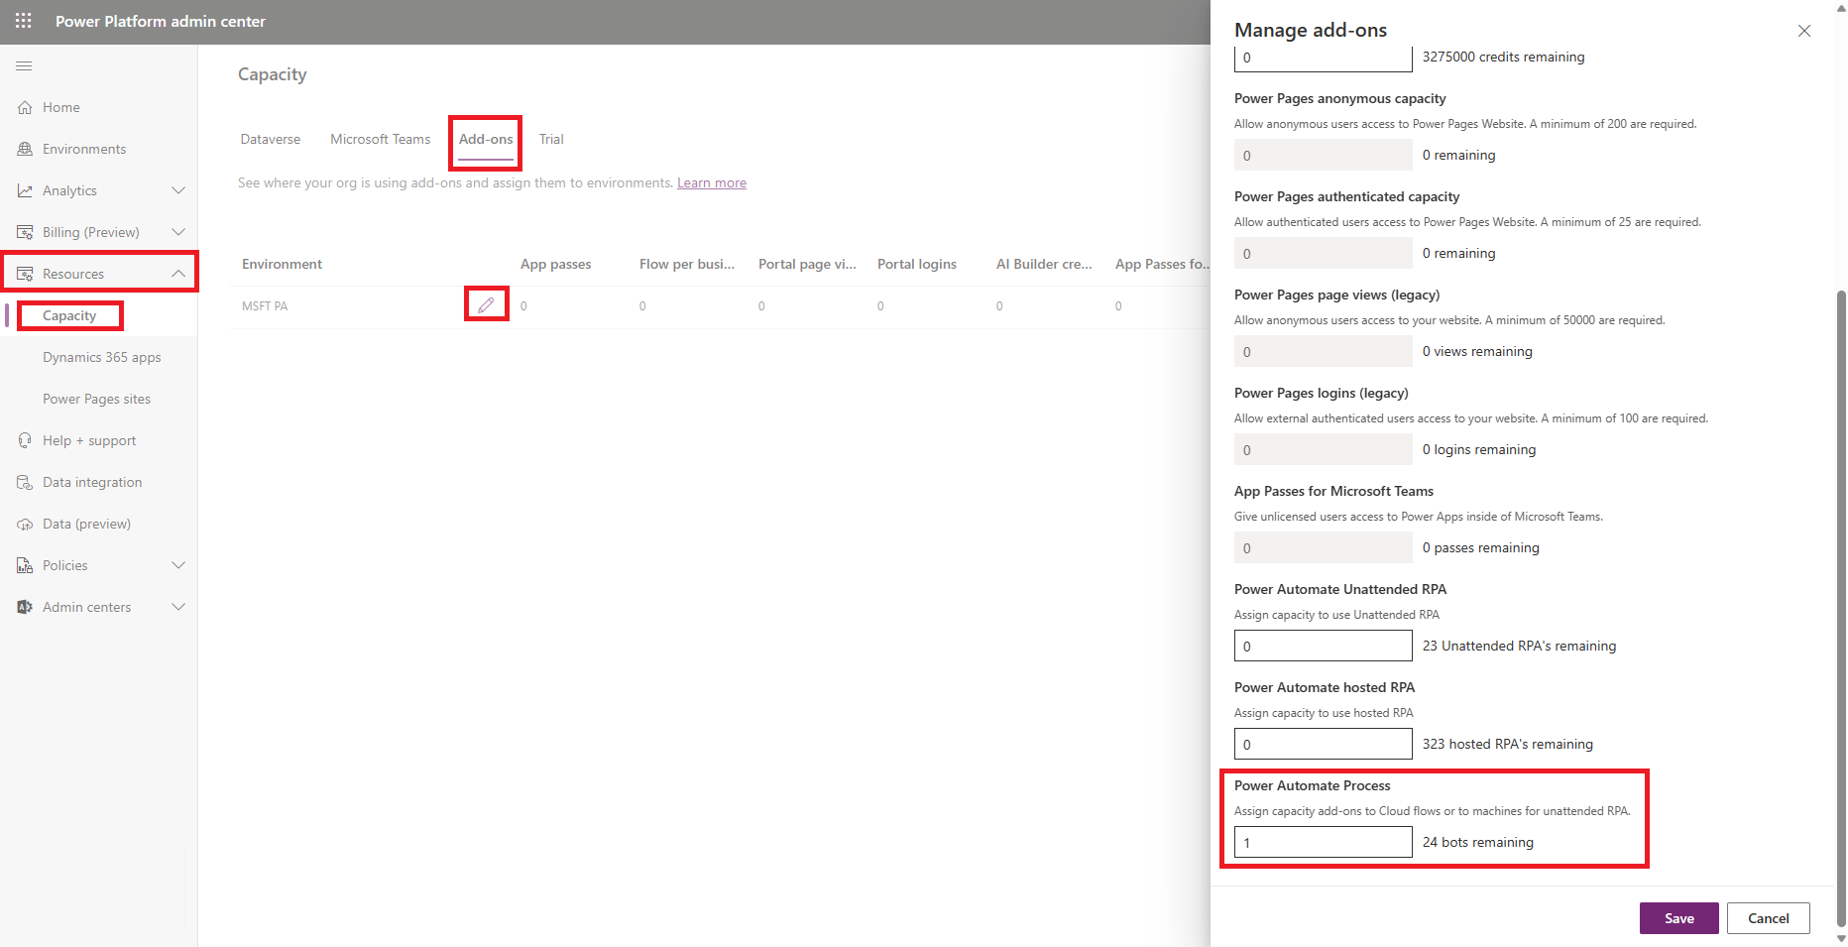Click the Home icon in sidebar

25,107
